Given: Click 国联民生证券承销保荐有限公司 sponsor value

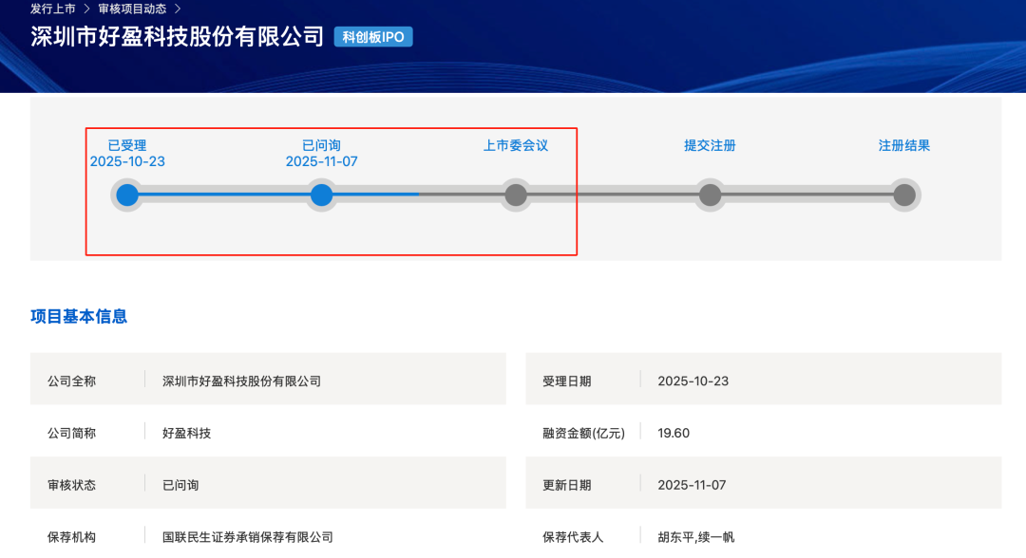Looking at the screenshot, I should [247, 537].
